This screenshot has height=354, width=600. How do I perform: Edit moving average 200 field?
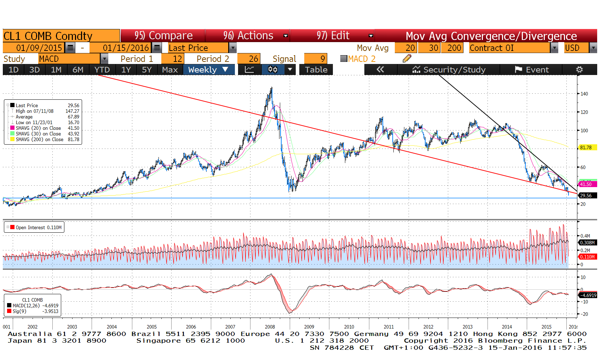(452, 47)
